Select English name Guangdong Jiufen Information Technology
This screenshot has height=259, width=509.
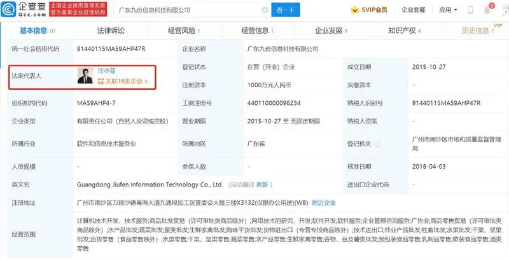click(150, 185)
